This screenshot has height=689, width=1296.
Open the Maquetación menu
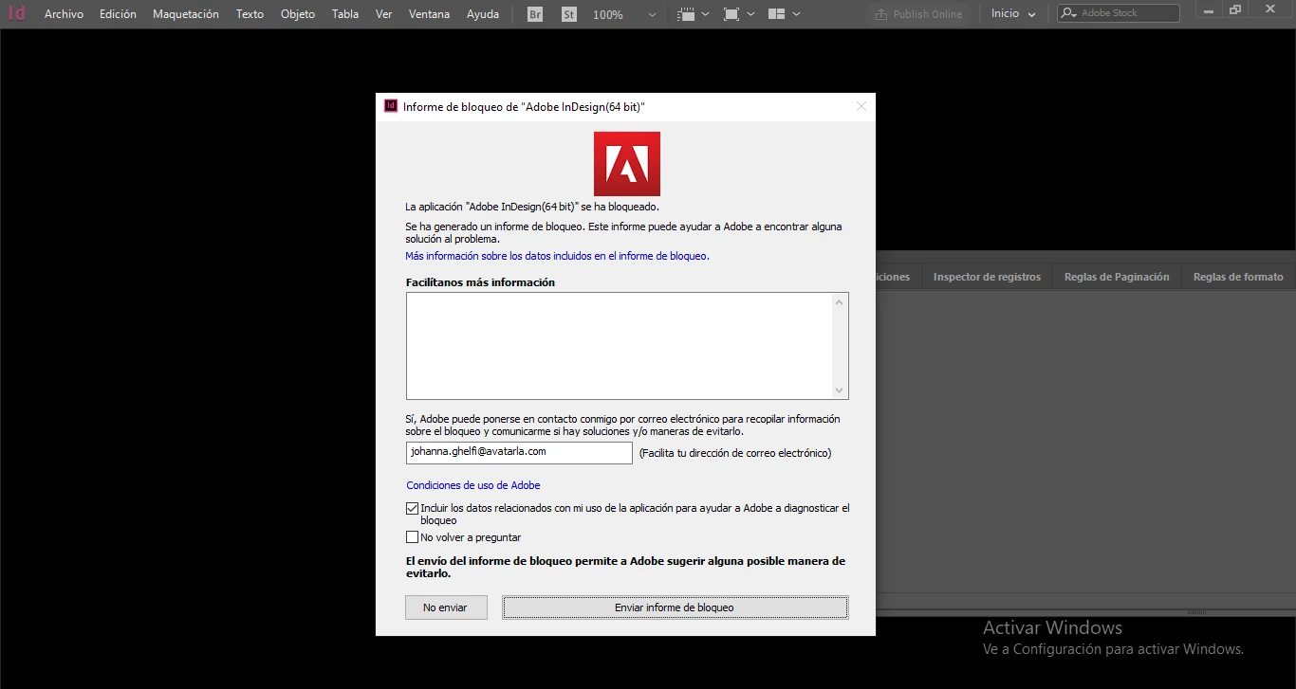[186, 14]
